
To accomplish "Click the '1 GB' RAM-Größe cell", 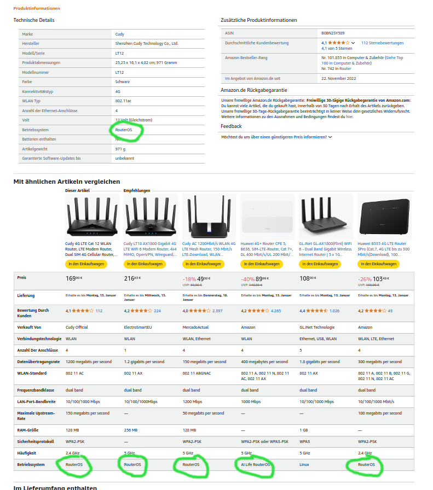I will pos(304,430).
